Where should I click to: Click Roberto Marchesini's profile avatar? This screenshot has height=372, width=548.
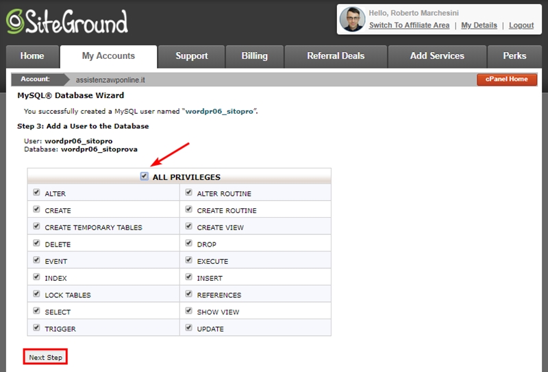pos(352,19)
